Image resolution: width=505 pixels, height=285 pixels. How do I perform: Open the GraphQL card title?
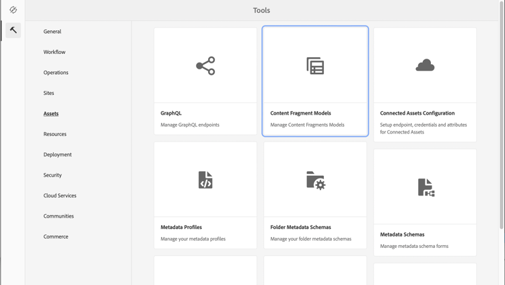171,113
